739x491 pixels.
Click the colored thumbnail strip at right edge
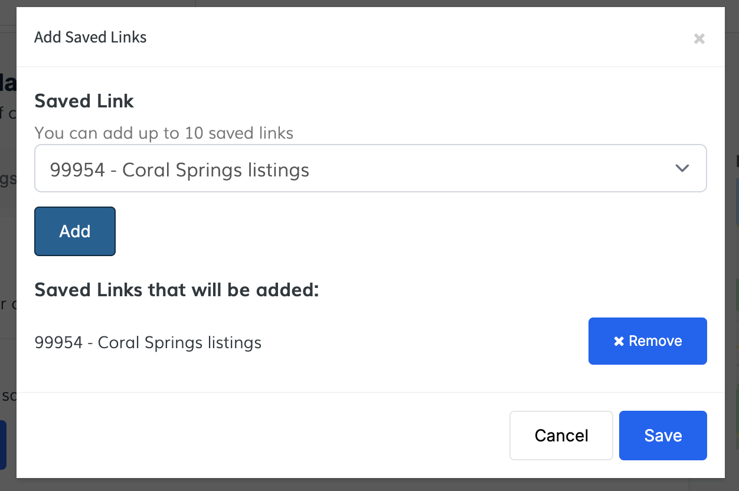pos(736,201)
